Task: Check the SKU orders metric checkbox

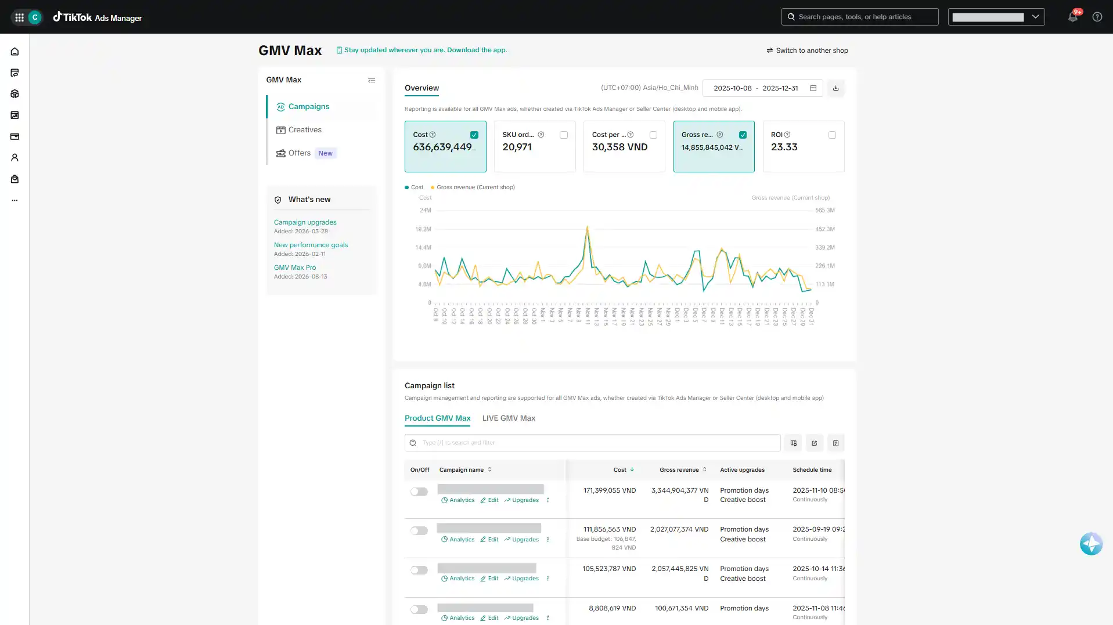Action: pos(564,135)
